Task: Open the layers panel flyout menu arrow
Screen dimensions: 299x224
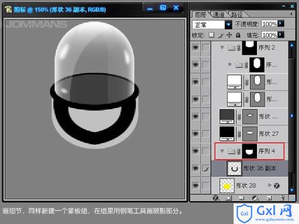Action: [291, 14]
